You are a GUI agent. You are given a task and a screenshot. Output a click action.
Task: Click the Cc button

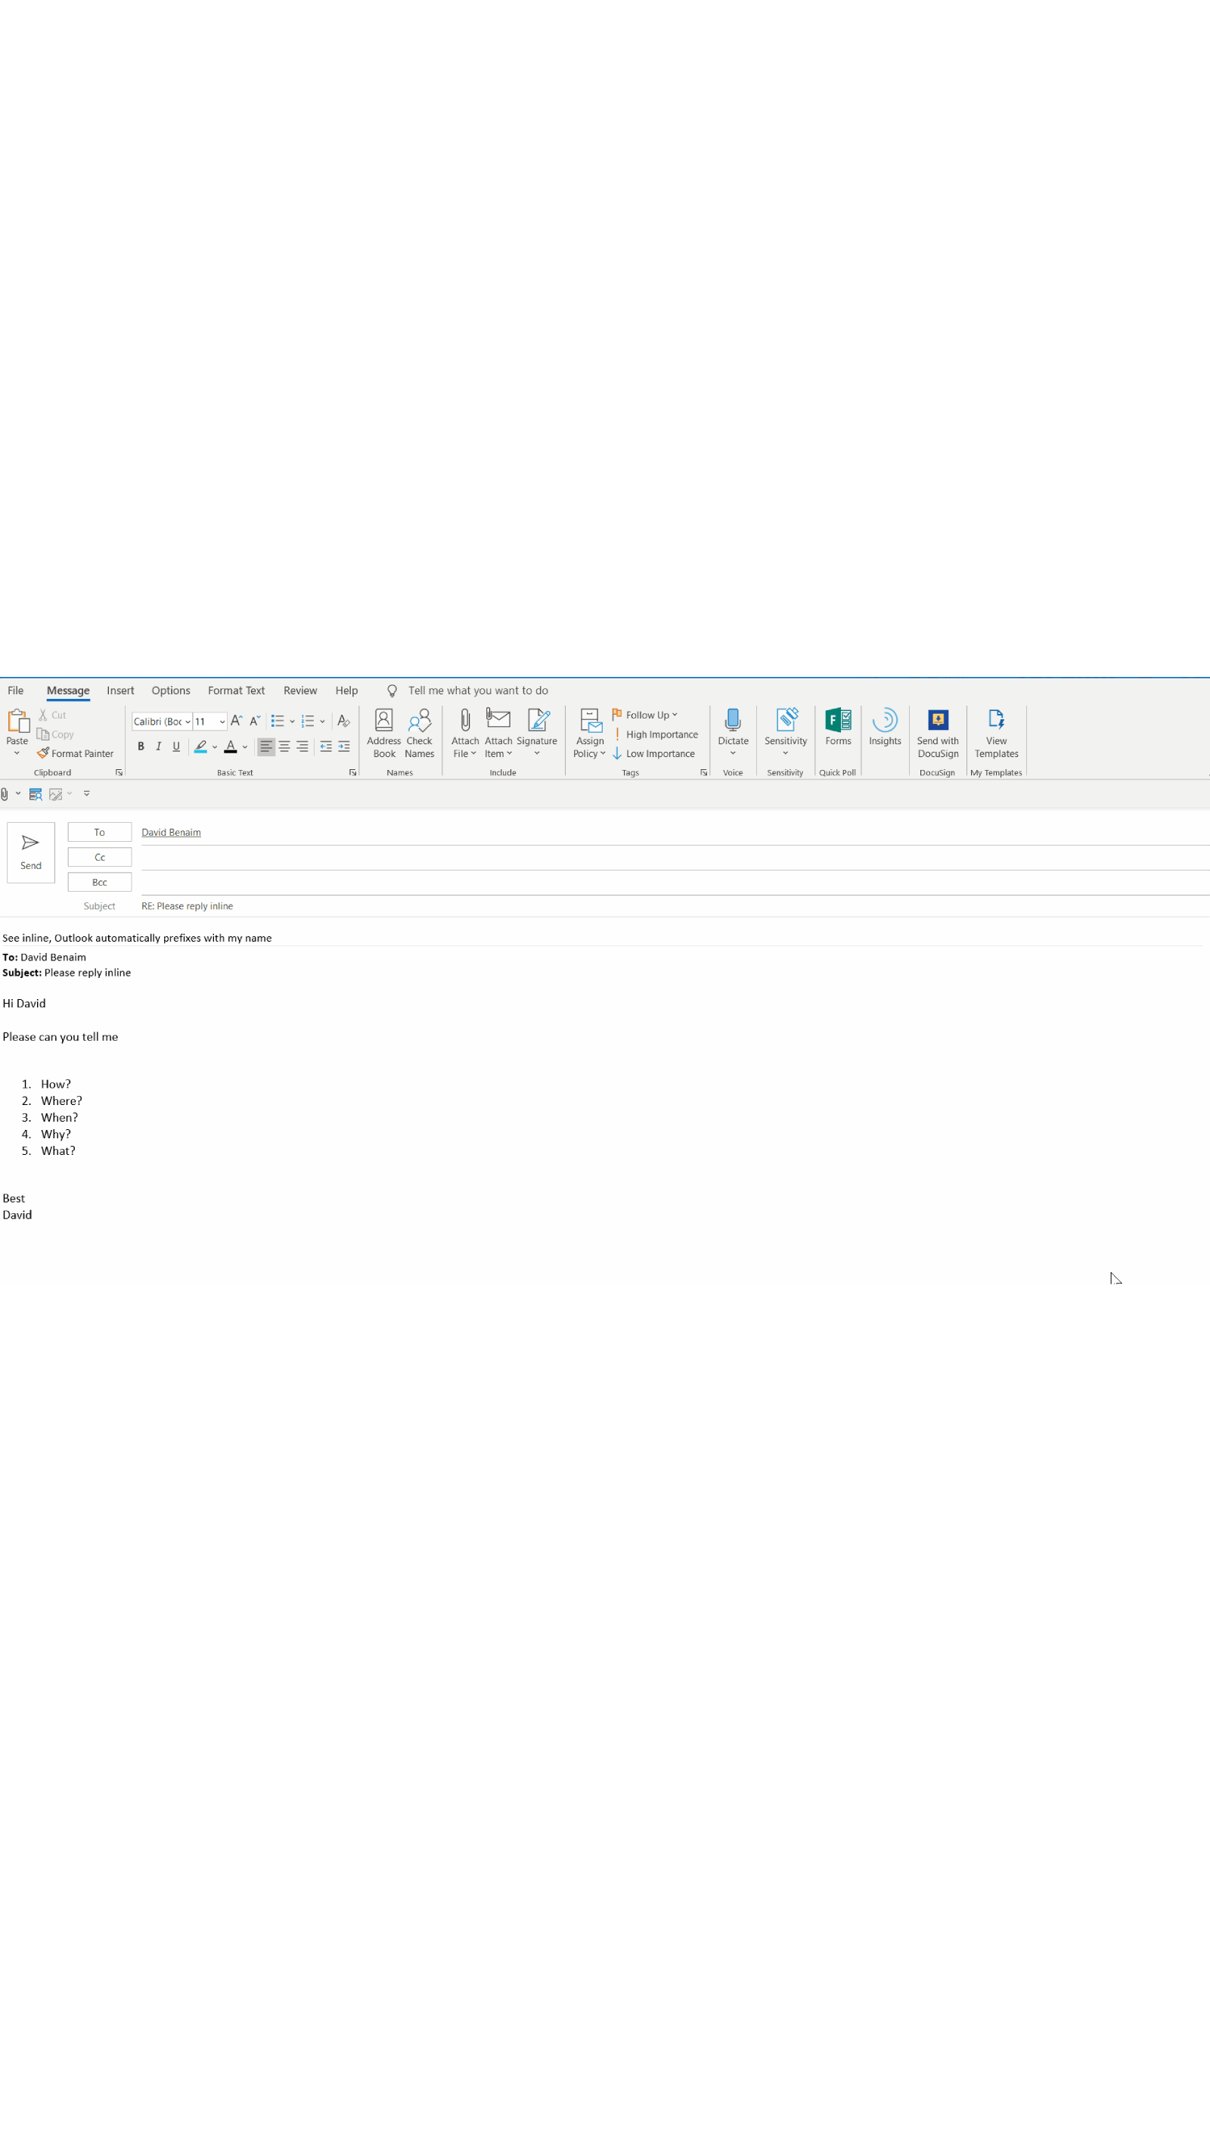pyautogui.click(x=99, y=857)
